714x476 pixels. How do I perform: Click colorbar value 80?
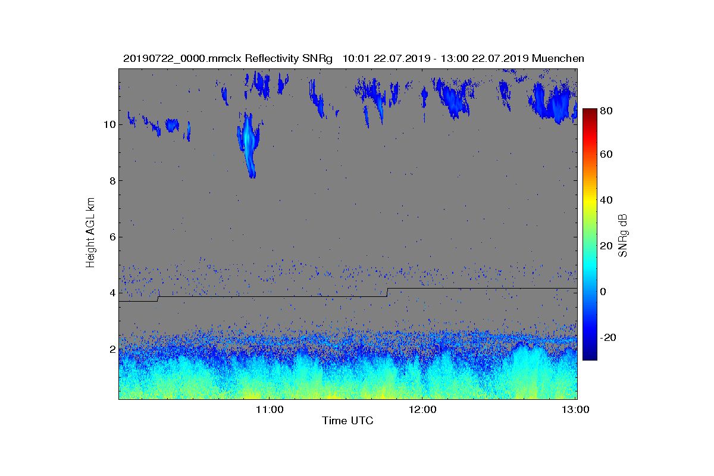point(607,110)
